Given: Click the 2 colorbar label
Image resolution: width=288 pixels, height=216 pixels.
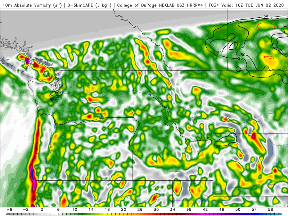Looking at the screenshot, I should 42,210.
